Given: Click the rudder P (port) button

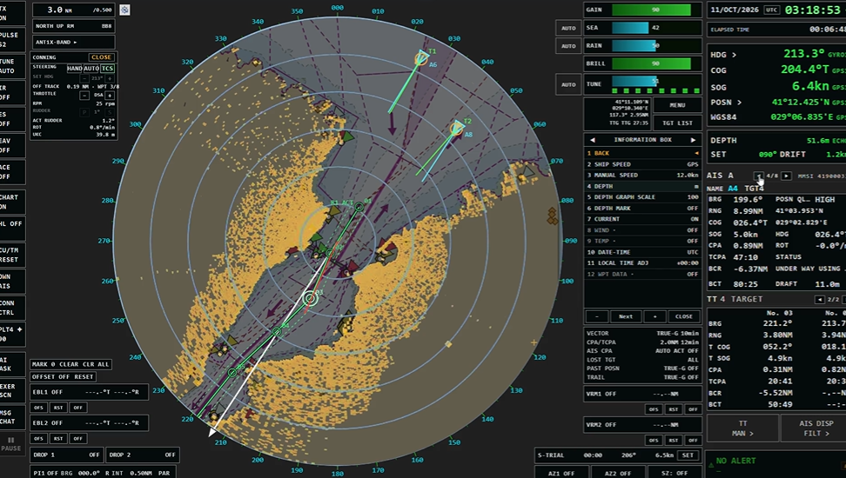Looking at the screenshot, I should 84,112.
